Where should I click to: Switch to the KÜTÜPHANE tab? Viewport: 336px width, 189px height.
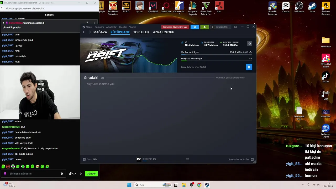tap(120, 32)
